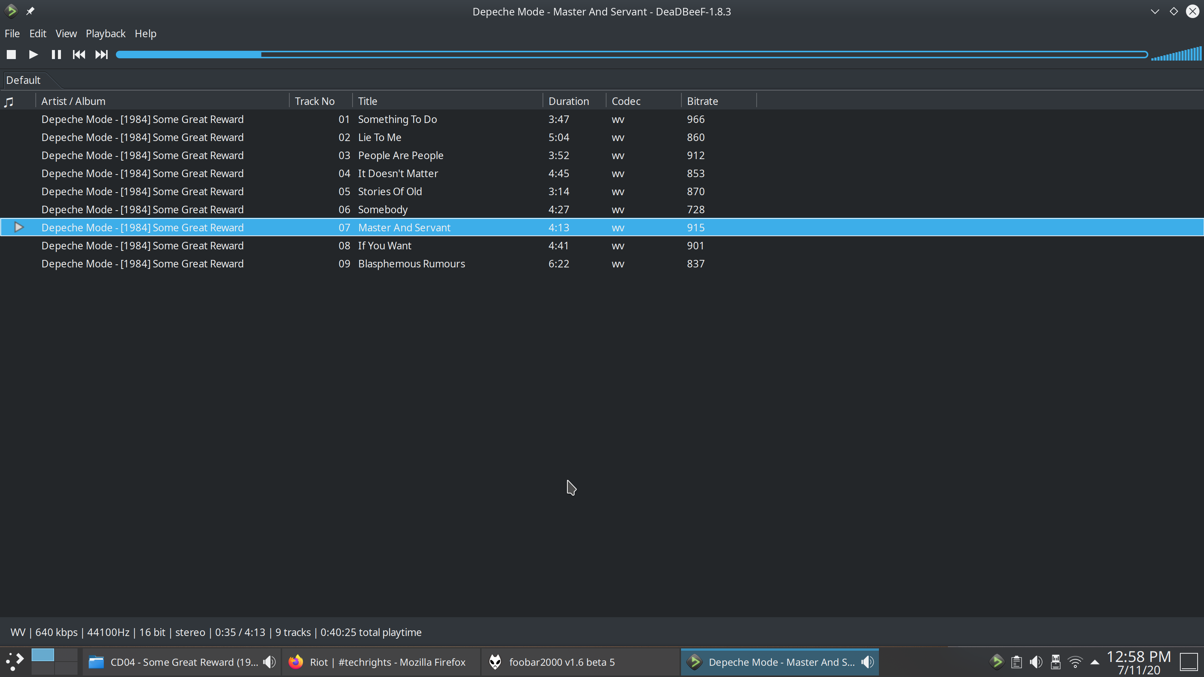Adjust the volume bars control
The image size is (1204, 677).
(1176, 55)
